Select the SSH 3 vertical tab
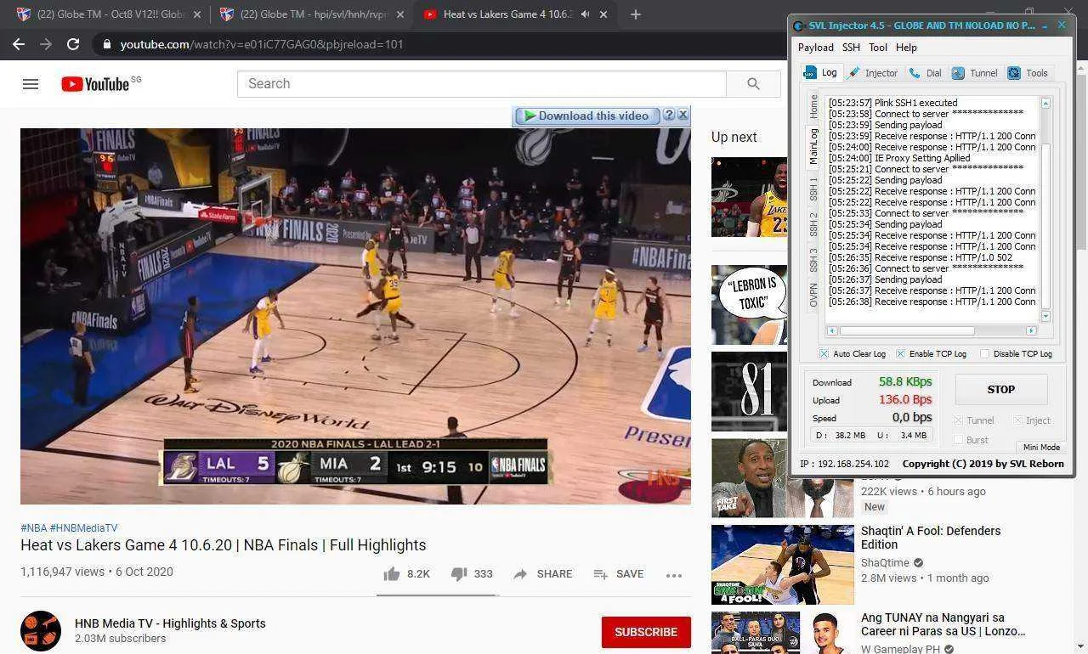This screenshot has width=1088, height=654. tap(813, 261)
